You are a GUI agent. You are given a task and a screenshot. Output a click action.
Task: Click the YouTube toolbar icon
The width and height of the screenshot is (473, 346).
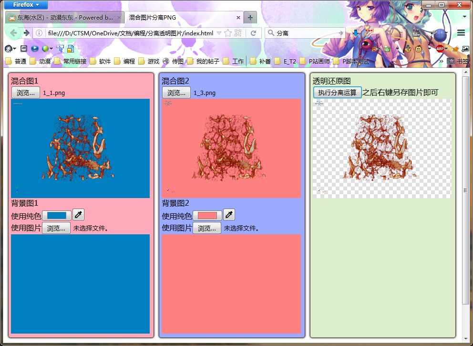pyautogui.click(x=416, y=32)
